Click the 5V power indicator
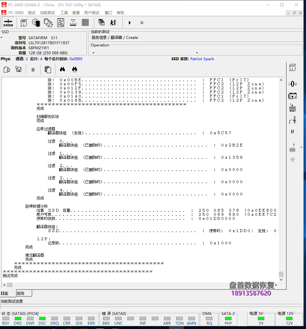Viewport: 306px width, 329px height. click(x=261, y=319)
